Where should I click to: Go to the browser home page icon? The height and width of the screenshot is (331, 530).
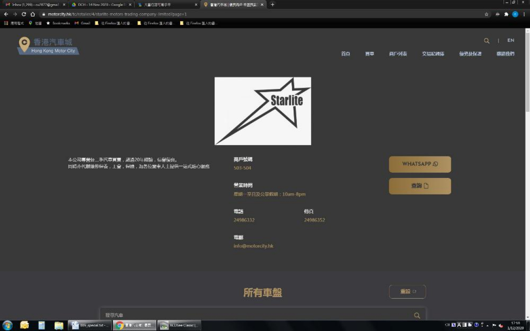(x=33, y=14)
